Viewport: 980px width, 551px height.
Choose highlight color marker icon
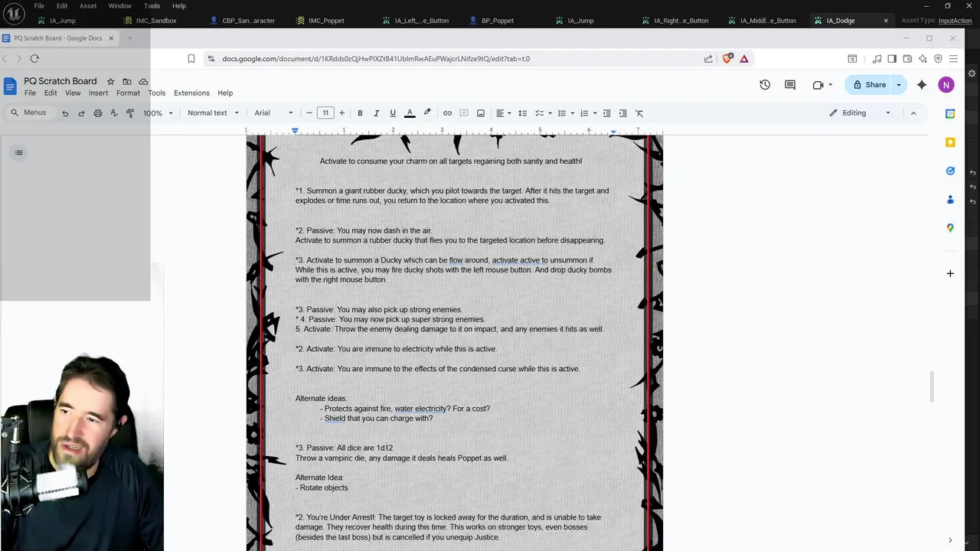(x=427, y=113)
